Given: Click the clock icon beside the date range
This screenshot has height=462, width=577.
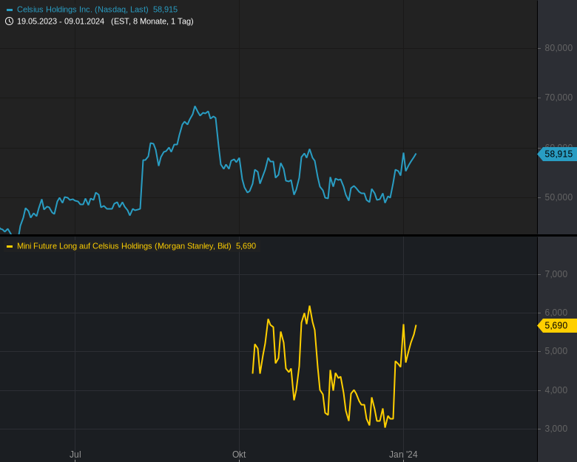Looking at the screenshot, I should point(9,21).
